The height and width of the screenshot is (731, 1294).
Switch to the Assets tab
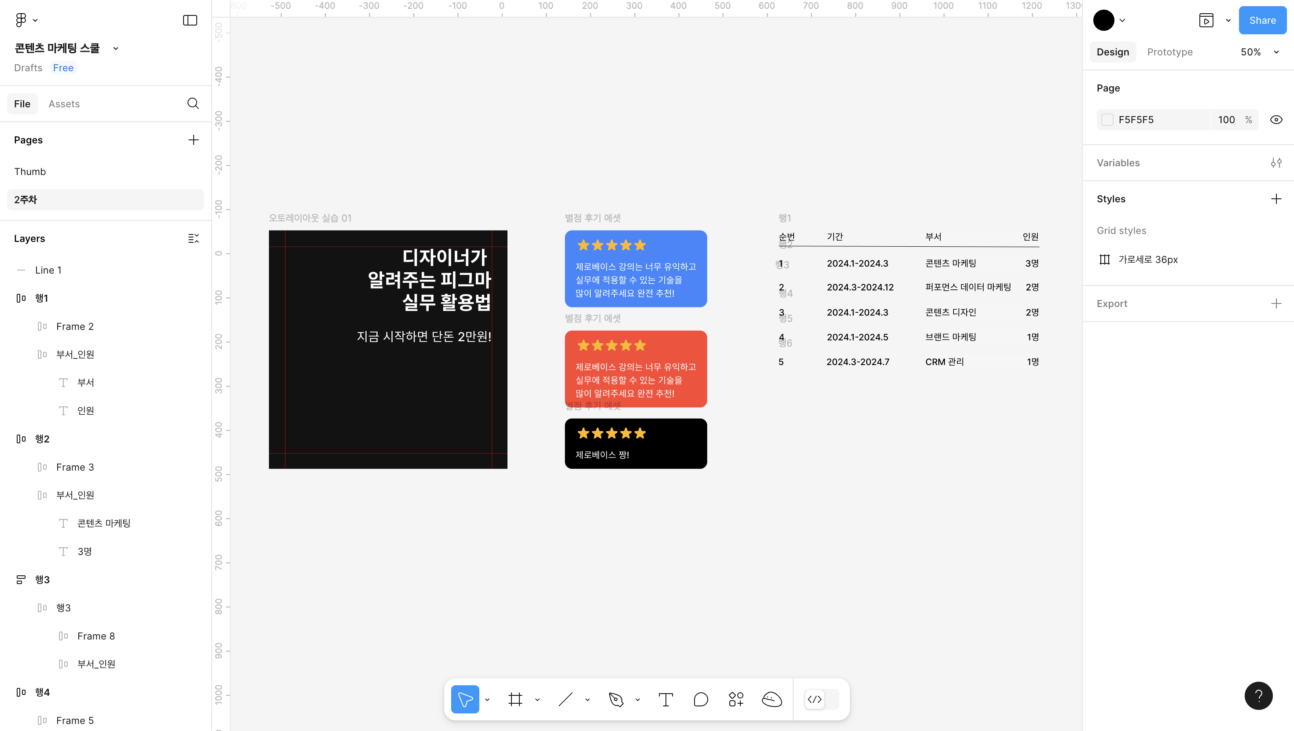[x=64, y=104]
